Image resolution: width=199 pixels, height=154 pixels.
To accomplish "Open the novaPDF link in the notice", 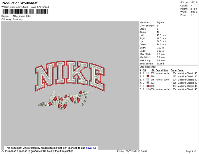I will click(91, 148).
